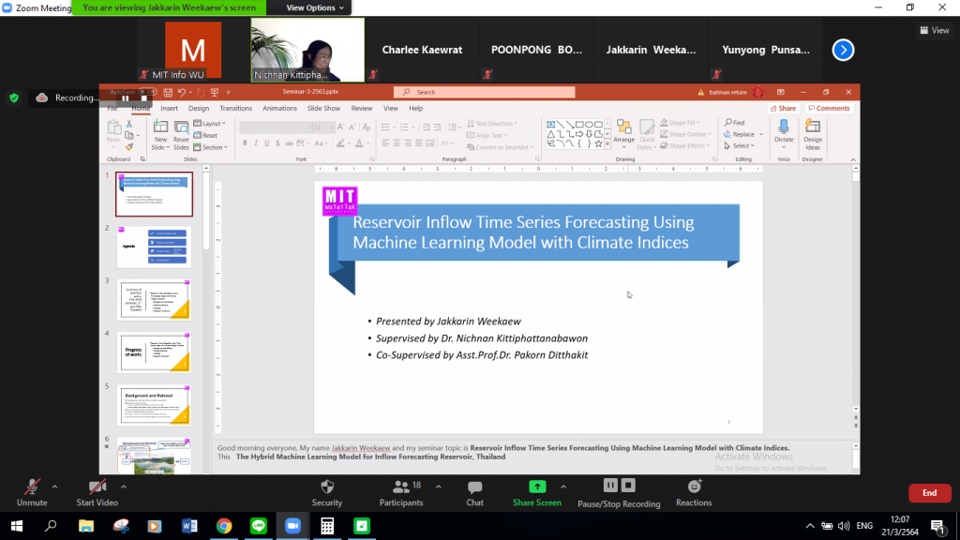The height and width of the screenshot is (540, 960).
Task: Open the Zoom app in the Windows taskbar
Action: [292, 526]
